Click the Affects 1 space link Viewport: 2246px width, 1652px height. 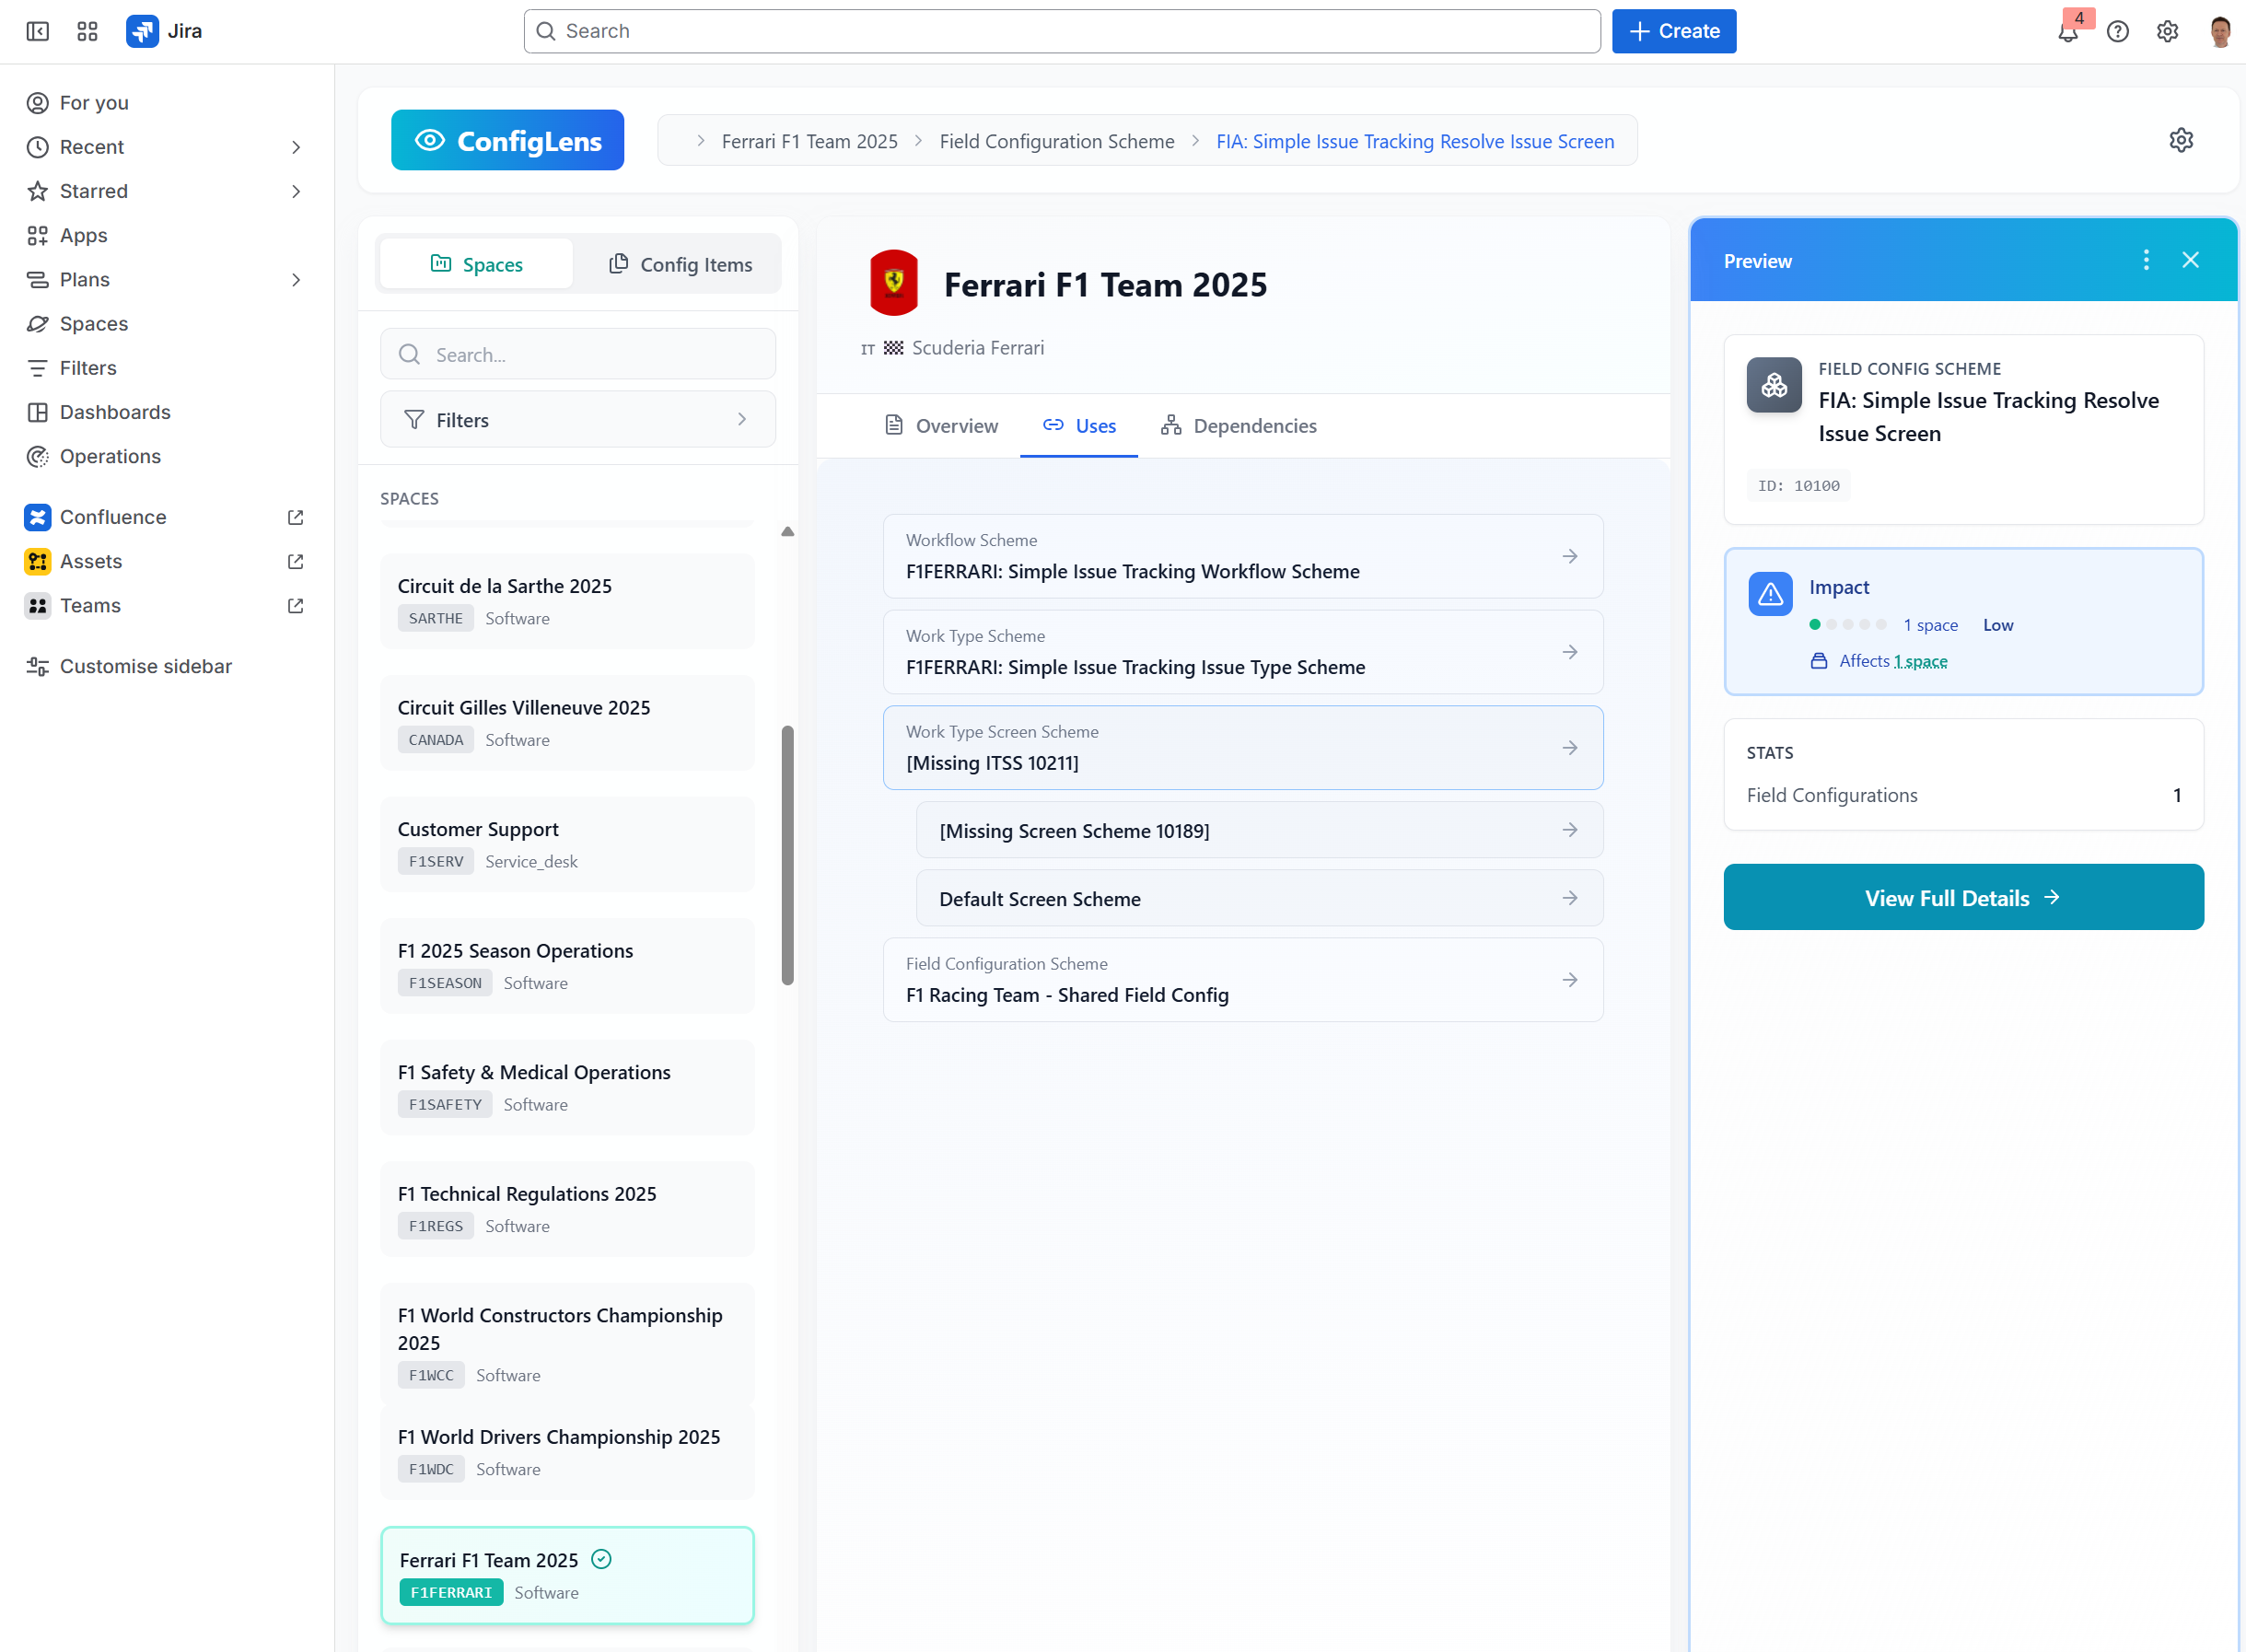1919,661
